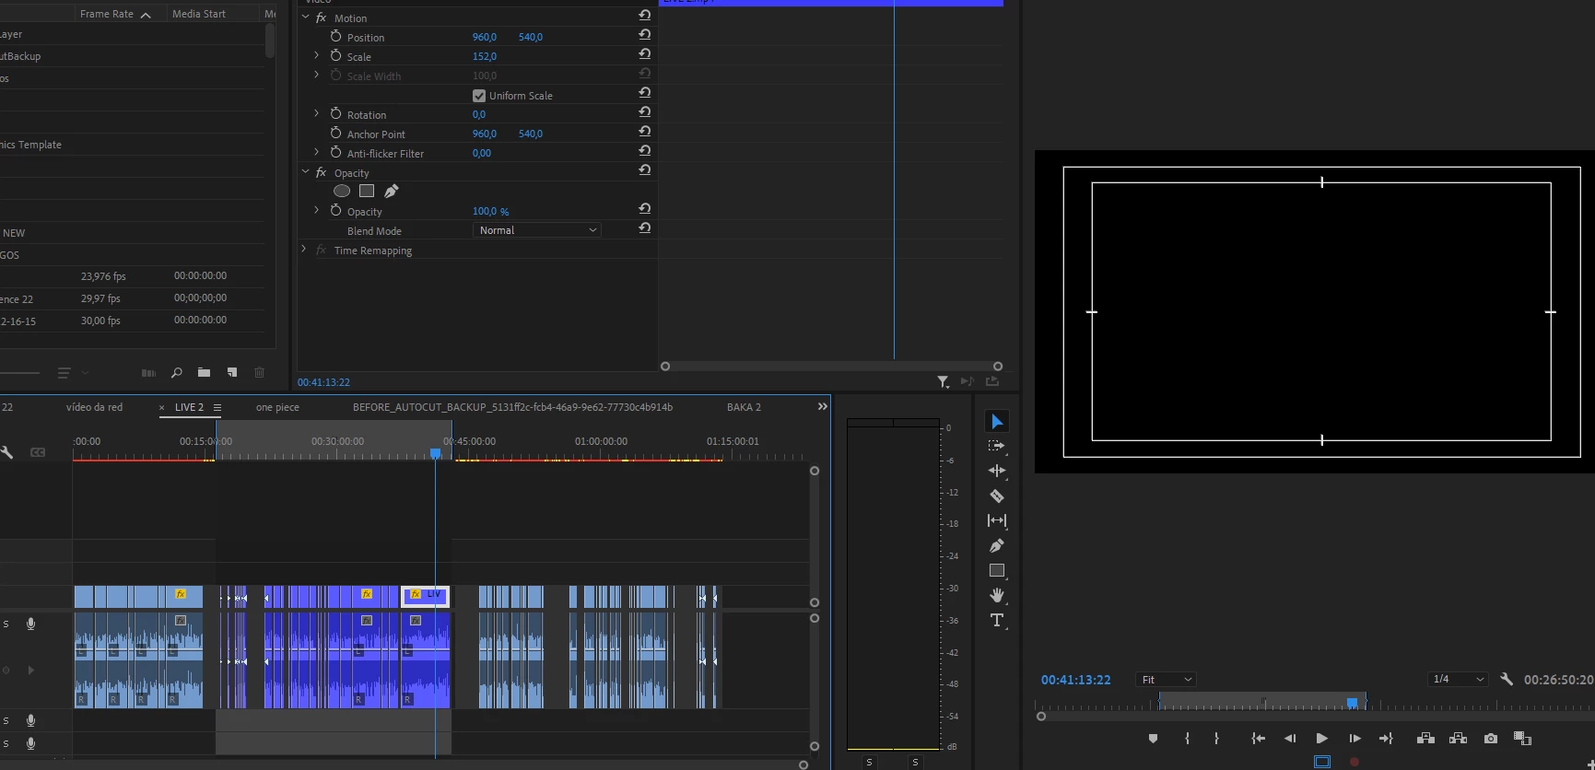This screenshot has width=1595, height=770.
Task: Toggle Opacity animation stopwatch
Action: 335,210
